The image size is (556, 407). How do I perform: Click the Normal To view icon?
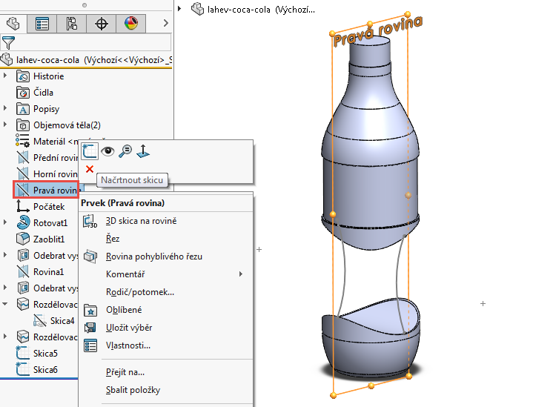point(143,151)
